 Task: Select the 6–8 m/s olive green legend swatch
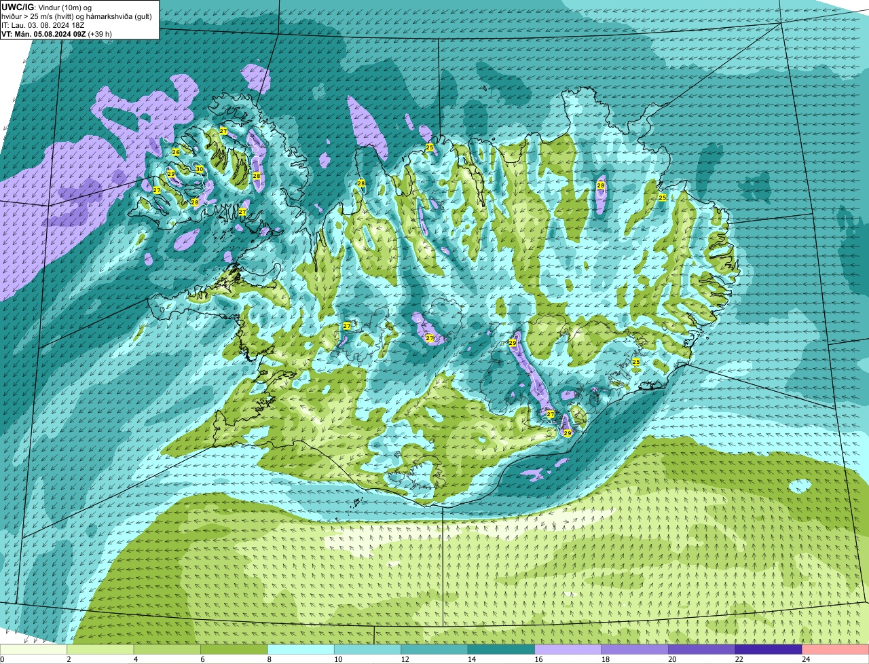pyautogui.click(x=234, y=650)
